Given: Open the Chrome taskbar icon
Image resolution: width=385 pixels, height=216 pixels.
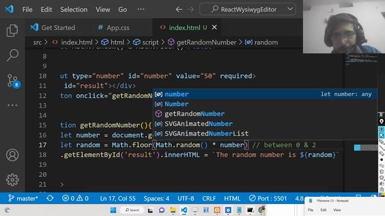Looking at the screenshot, I should (262, 210).
